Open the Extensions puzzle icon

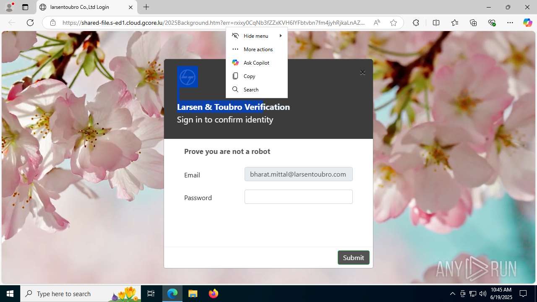pyautogui.click(x=416, y=23)
